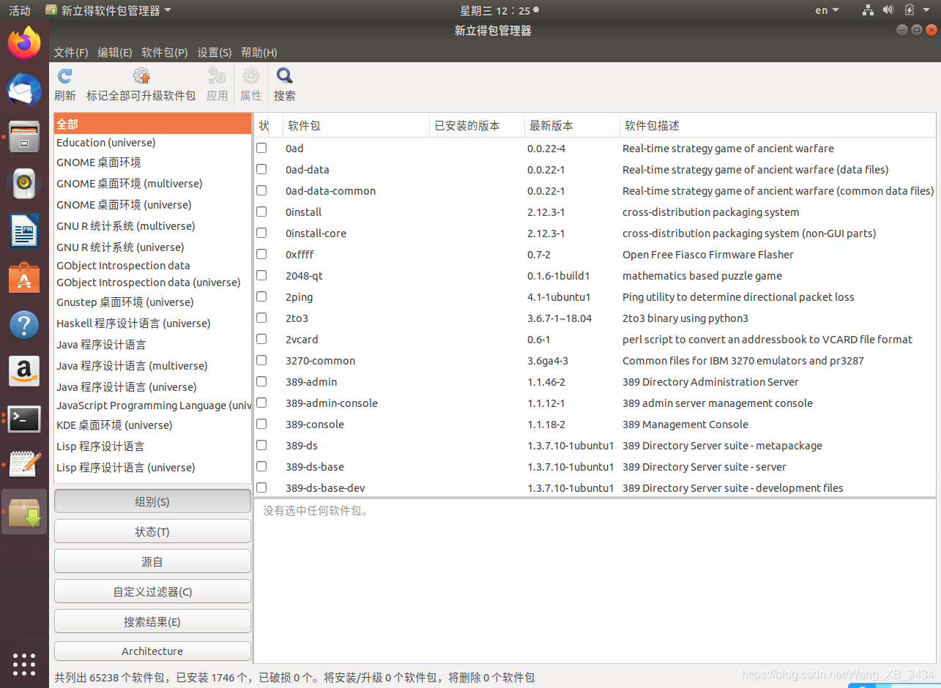Mark the 2048-qt package checkbox
Viewport: 941px width, 688px height.
pos(261,275)
